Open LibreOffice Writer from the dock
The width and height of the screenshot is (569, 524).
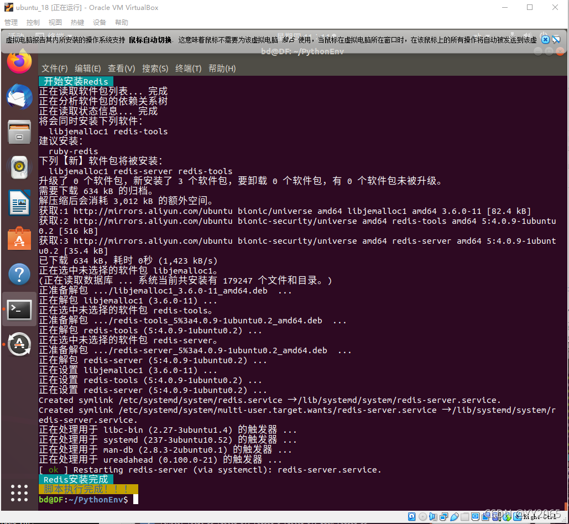(x=19, y=203)
